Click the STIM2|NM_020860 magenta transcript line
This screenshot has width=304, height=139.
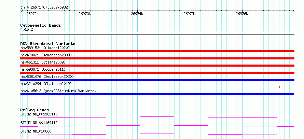click(x=157, y=134)
